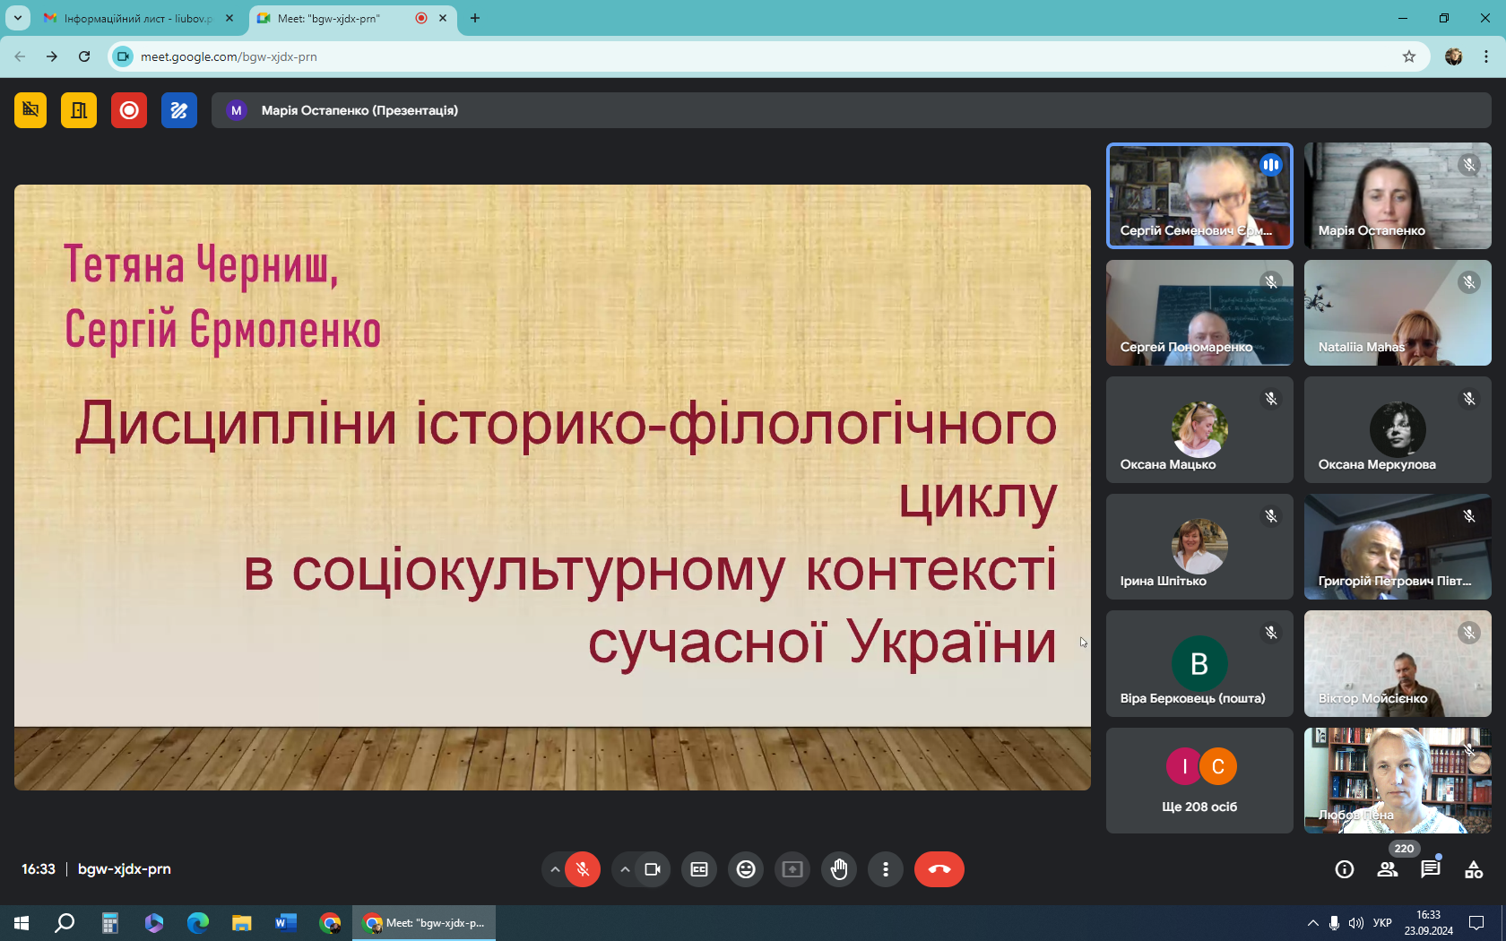Open meeting details info icon

pos(1345,869)
